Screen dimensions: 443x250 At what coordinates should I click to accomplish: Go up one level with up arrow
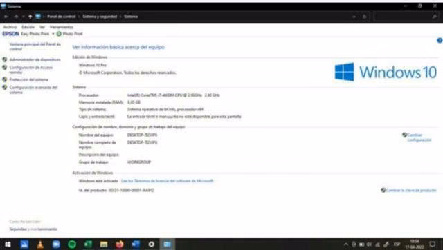click(30, 17)
